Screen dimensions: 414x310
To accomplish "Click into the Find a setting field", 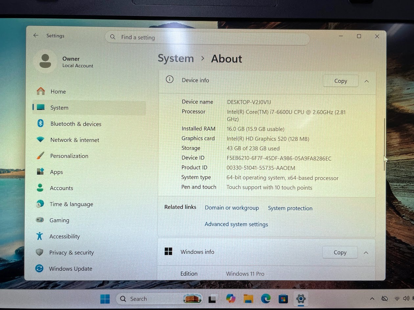I will click(207, 37).
